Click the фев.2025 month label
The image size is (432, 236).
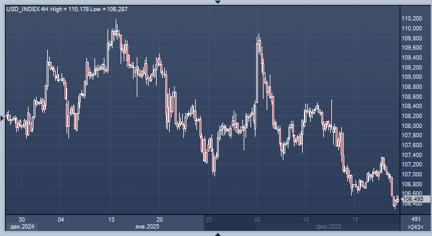[329, 227]
